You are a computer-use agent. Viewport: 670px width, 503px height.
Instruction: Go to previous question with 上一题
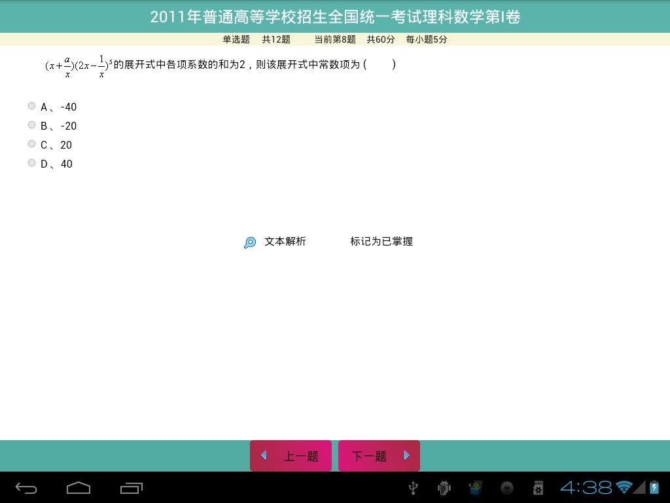(x=291, y=456)
